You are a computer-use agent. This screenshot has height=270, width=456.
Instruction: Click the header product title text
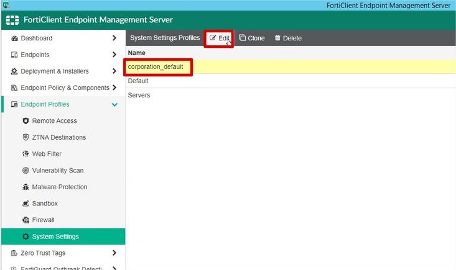[x=98, y=20]
